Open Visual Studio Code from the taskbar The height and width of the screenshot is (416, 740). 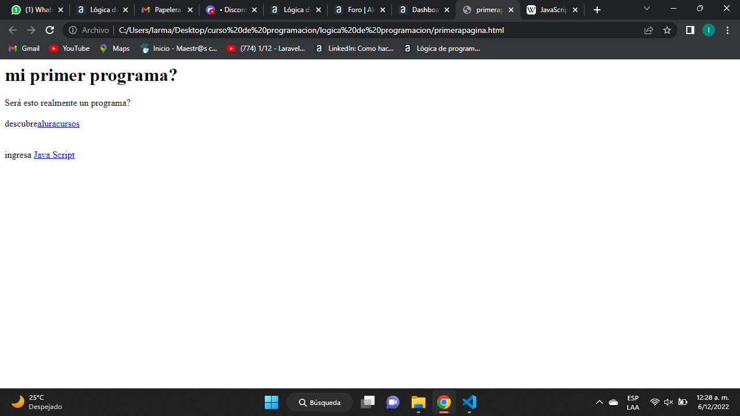point(469,402)
